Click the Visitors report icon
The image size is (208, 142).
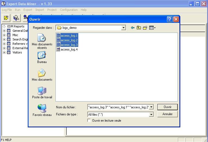pyautogui.click(x=9, y=52)
